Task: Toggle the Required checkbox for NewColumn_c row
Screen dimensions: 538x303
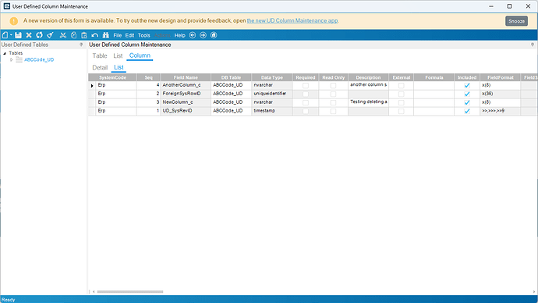Action: click(x=306, y=102)
